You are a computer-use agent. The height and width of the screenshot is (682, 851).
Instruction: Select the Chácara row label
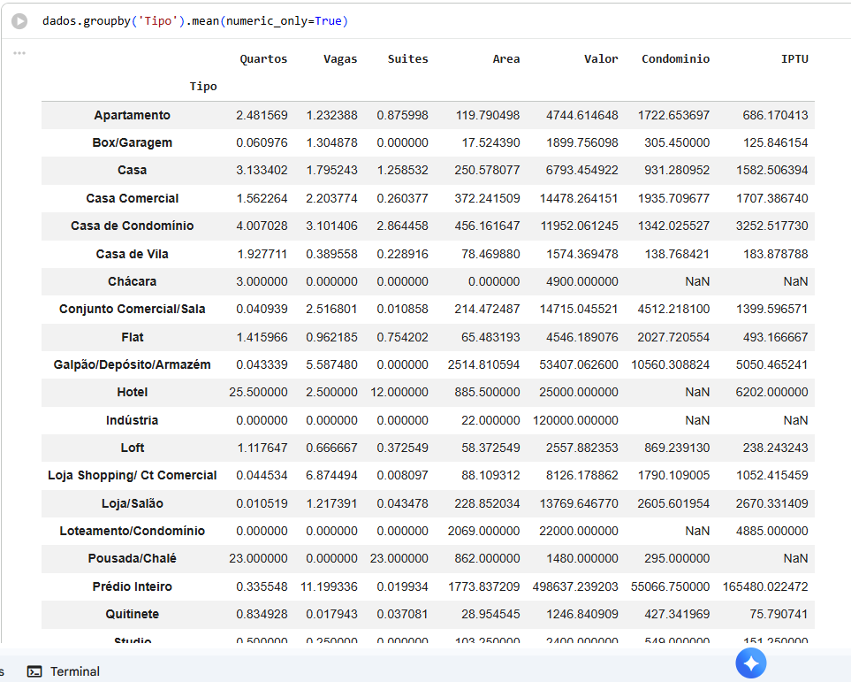point(132,281)
